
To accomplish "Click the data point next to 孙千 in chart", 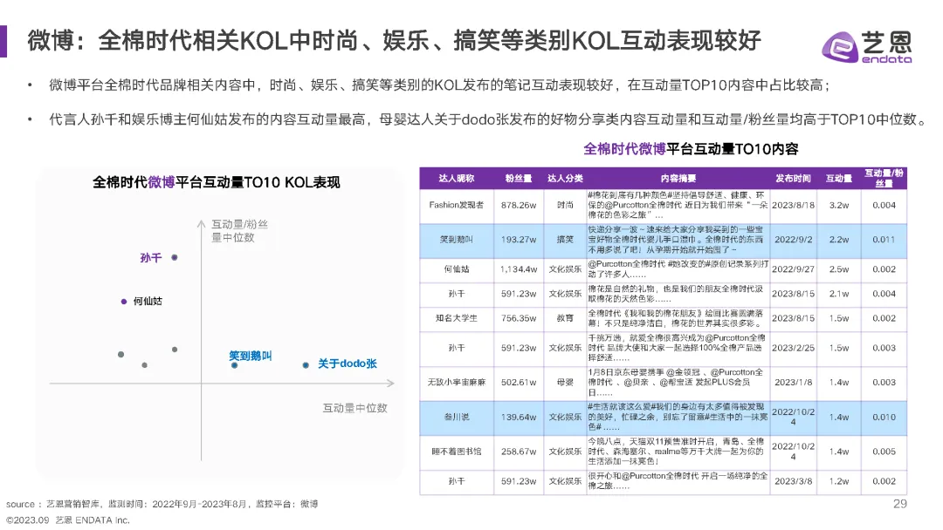I will coord(175,257).
